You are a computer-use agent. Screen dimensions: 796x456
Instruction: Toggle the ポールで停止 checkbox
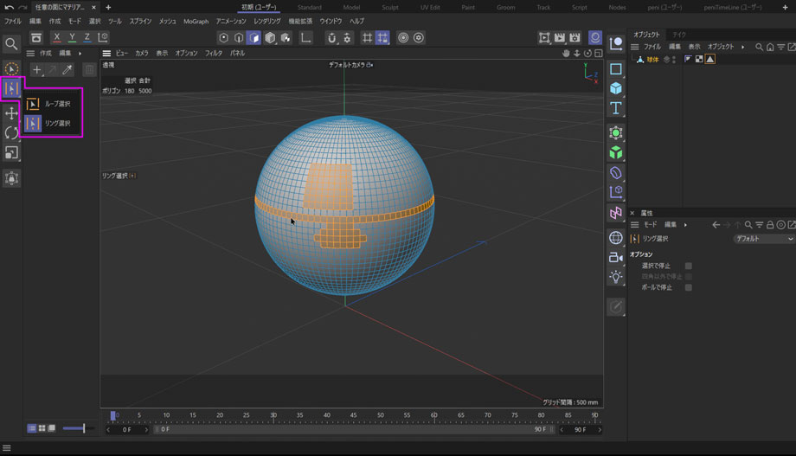689,287
